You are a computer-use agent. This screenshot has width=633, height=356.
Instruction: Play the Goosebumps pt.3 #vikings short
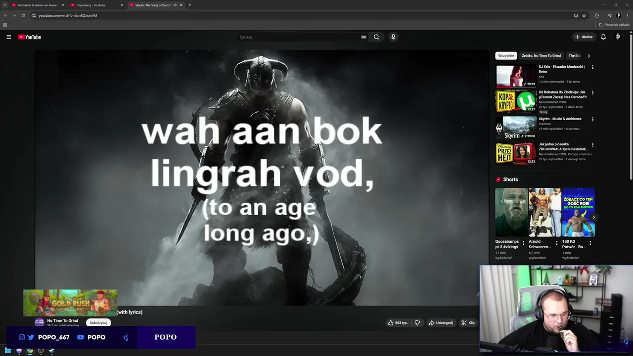click(511, 212)
